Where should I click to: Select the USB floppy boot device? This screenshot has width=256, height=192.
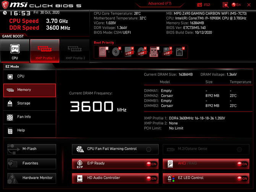(x=167, y=52)
